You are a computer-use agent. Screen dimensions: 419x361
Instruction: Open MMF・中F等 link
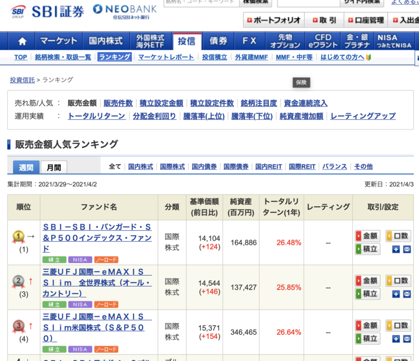tap(294, 57)
